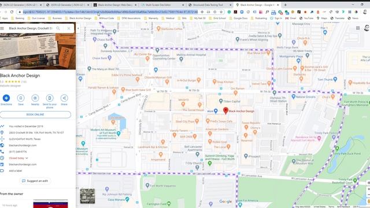Switch to the first JSON-LD Generator tab
The image size is (370, 208).
pos(21,5)
